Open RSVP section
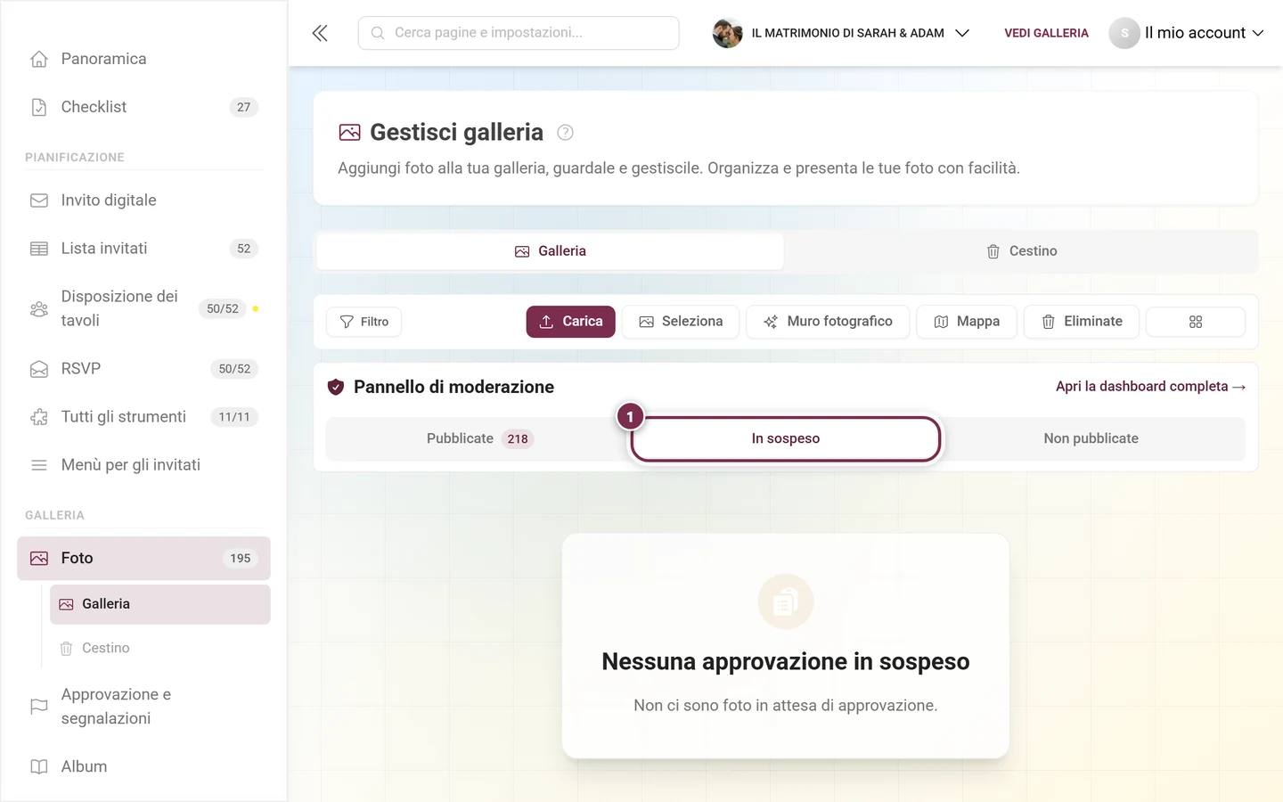The image size is (1283, 802). coord(143,369)
